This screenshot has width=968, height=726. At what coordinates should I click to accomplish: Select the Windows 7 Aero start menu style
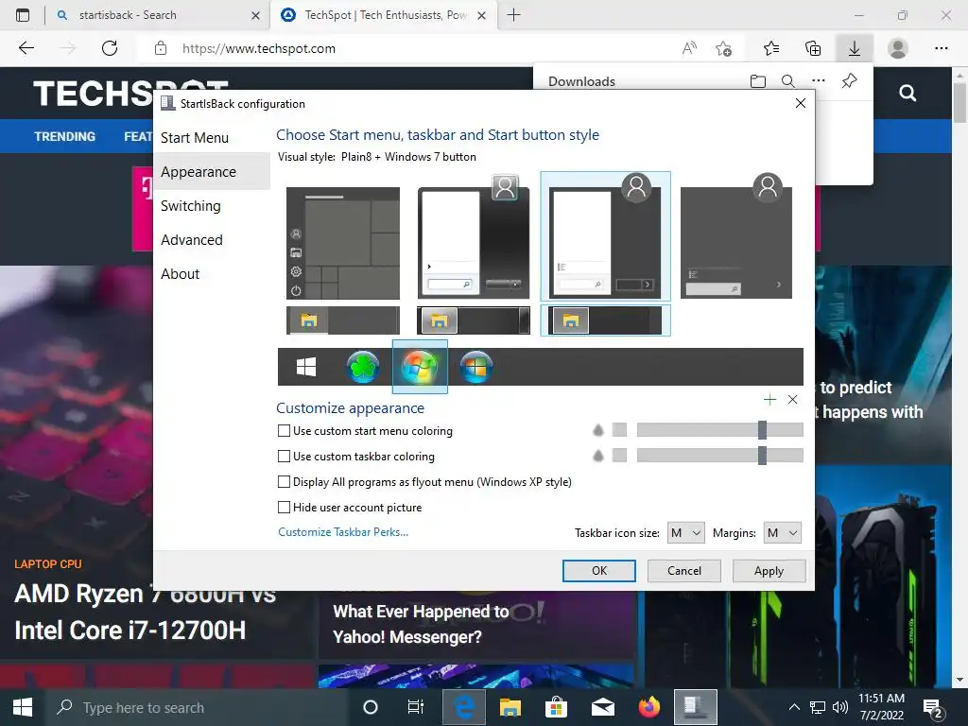tap(474, 237)
